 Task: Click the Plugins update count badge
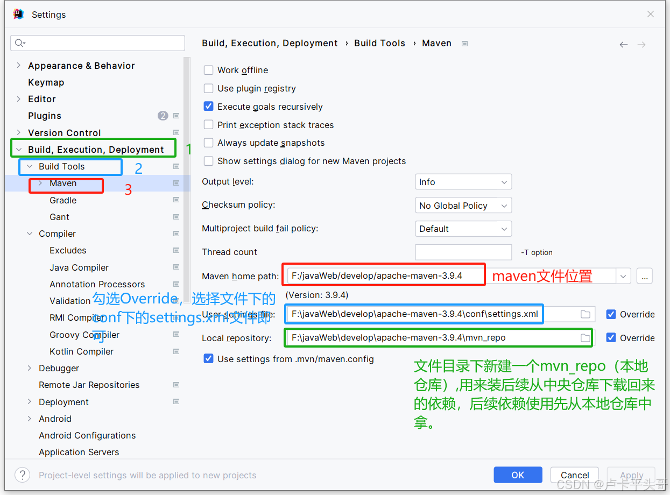pos(163,116)
